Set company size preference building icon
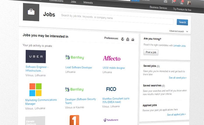204x125 pixels. 128,39
